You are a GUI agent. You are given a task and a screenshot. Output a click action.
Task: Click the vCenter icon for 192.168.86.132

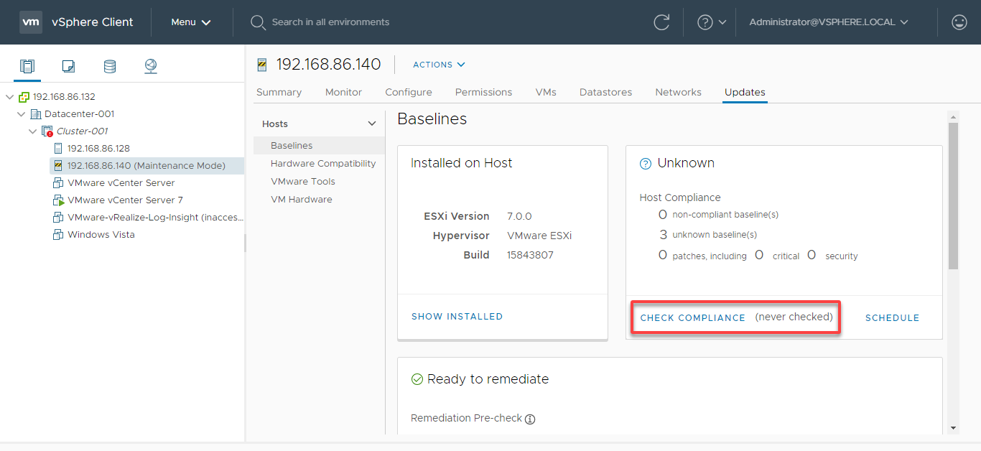coord(24,97)
